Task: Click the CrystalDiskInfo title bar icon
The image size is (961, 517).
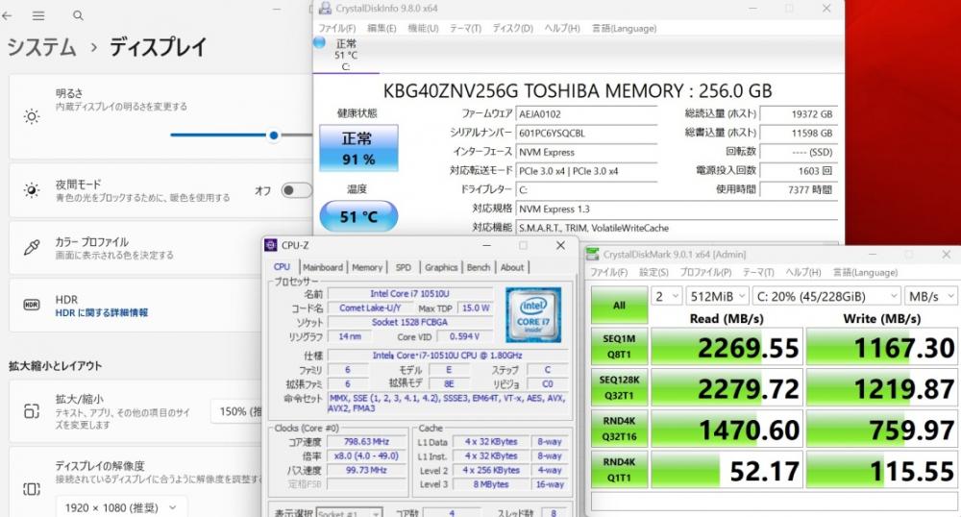Action: [x=325, y=8]
